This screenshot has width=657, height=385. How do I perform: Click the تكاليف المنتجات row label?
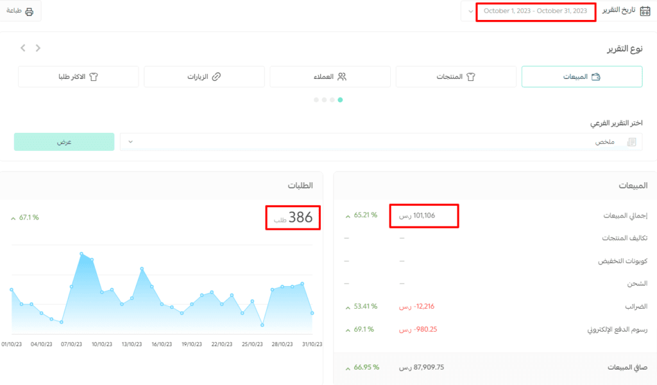[x=625, y=238]
